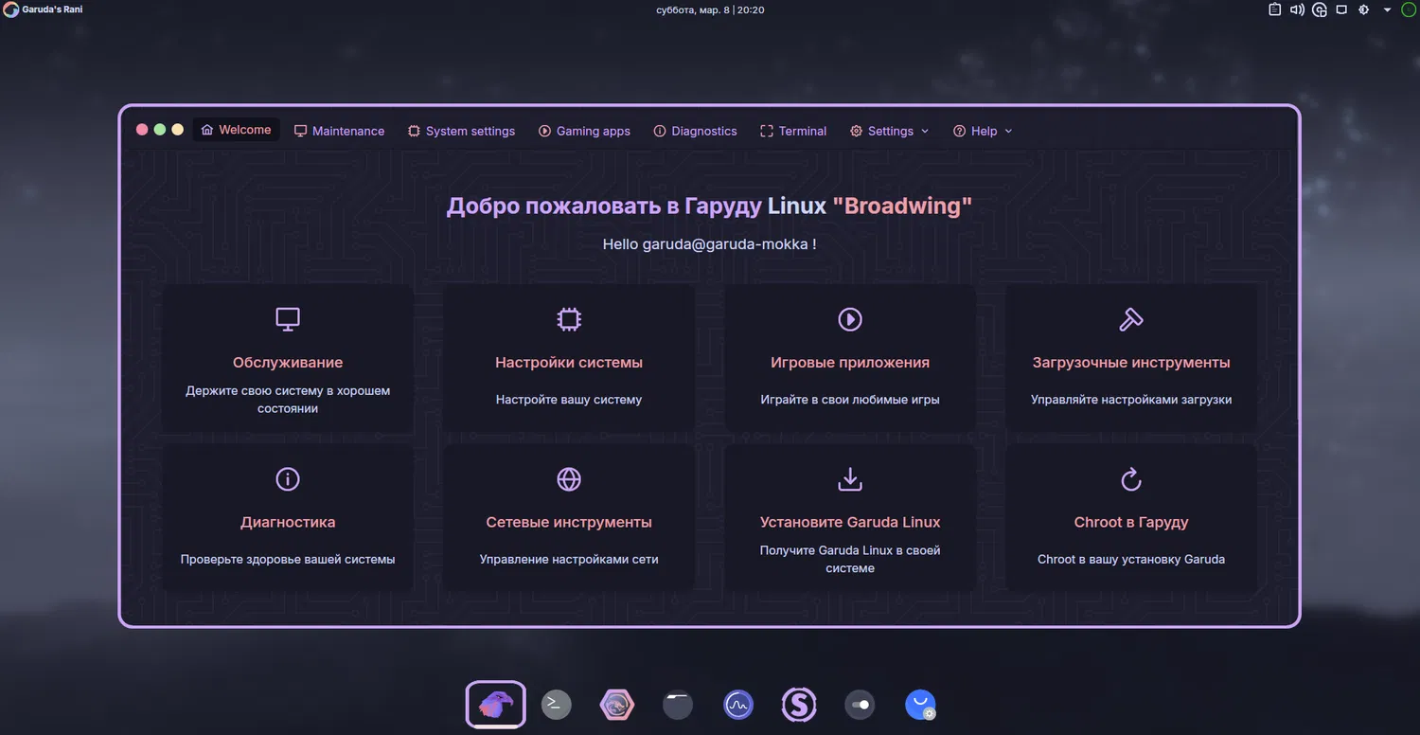
Task: Launch the terminal from the dock
Action: pos(557,705)
